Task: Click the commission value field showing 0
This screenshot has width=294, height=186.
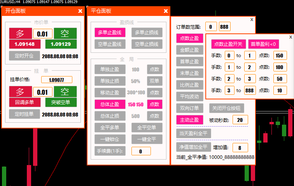Action: click(x=141, y=151)
